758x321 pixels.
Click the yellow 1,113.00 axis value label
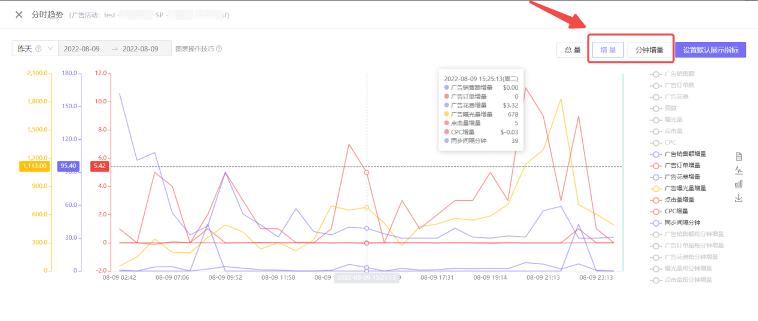click(35, 166)
